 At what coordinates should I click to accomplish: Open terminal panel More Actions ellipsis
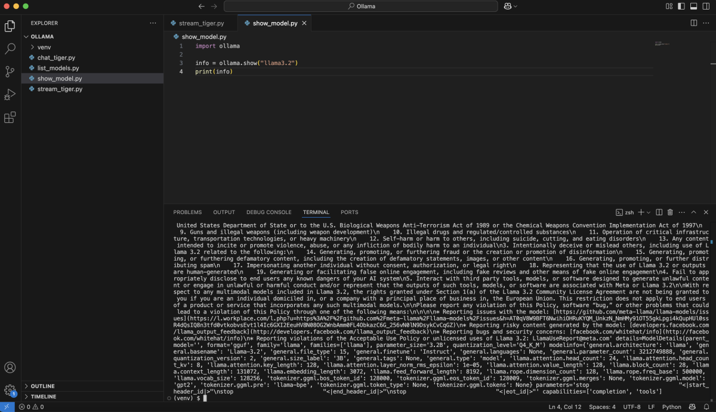coord(681,212)
